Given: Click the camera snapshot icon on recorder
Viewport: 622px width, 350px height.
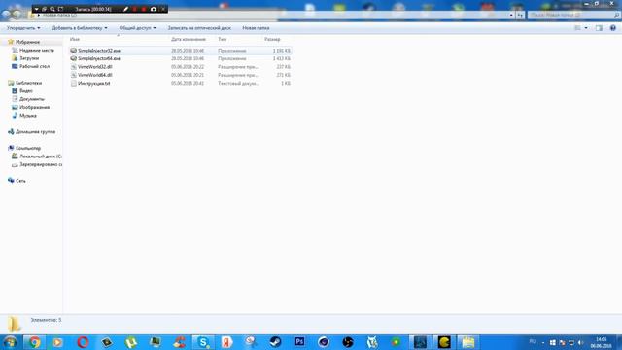Looking at the screenshot, I should coord(154,9).
